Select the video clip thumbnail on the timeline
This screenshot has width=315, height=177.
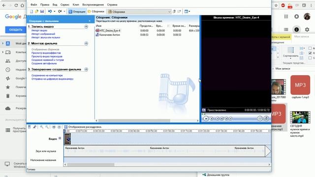(67, 139)
